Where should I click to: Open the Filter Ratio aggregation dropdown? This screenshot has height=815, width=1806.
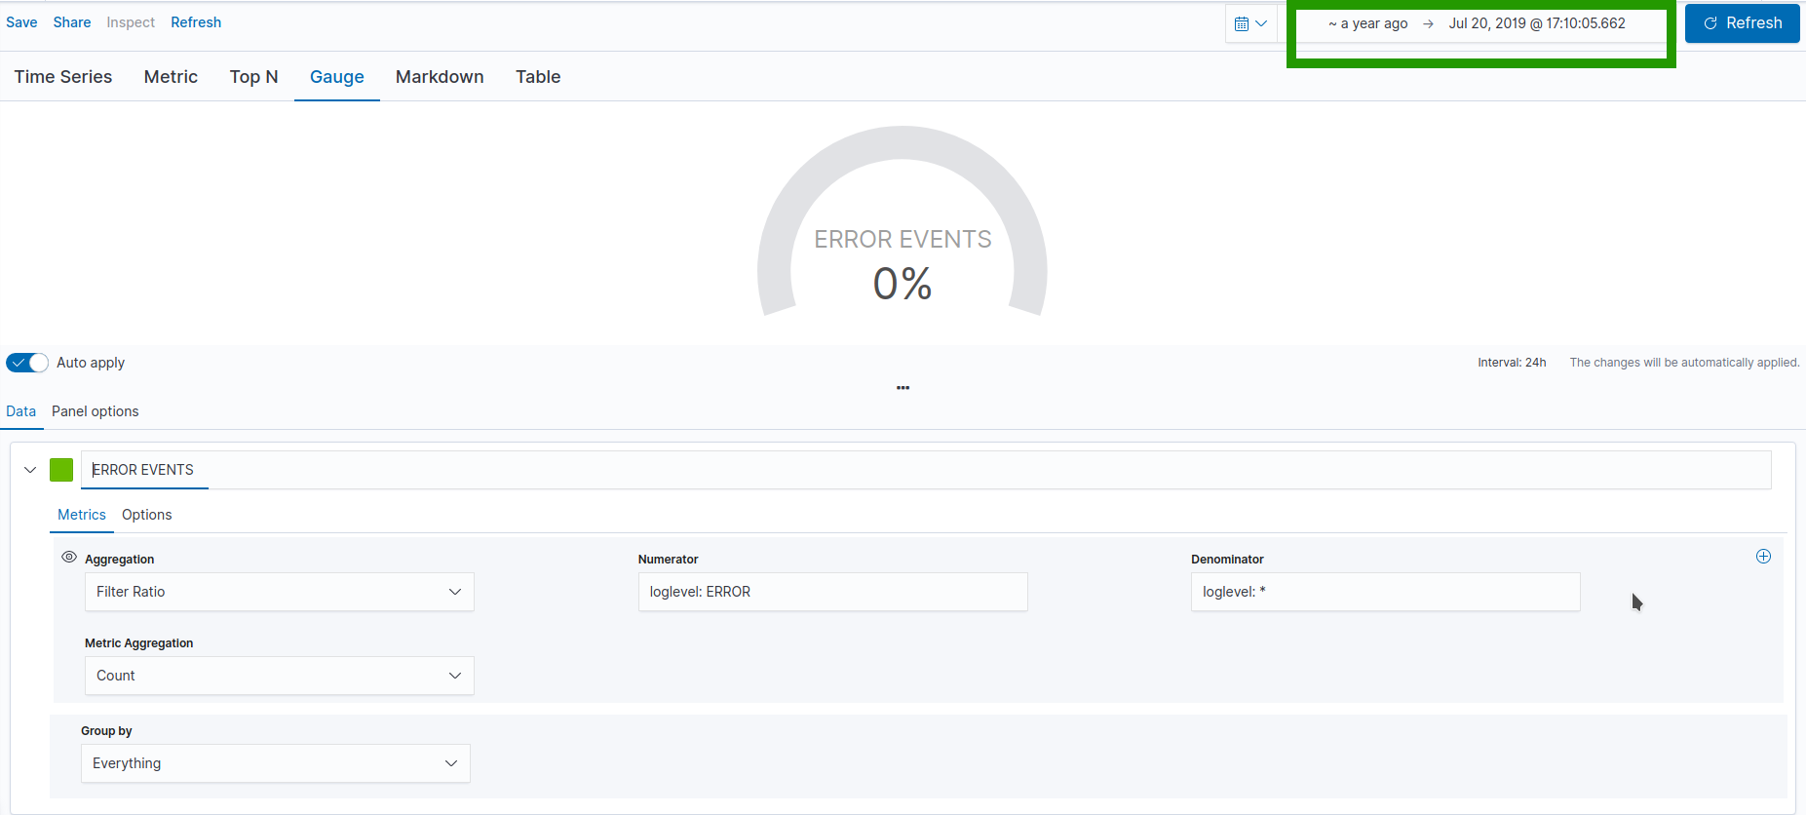280,592
